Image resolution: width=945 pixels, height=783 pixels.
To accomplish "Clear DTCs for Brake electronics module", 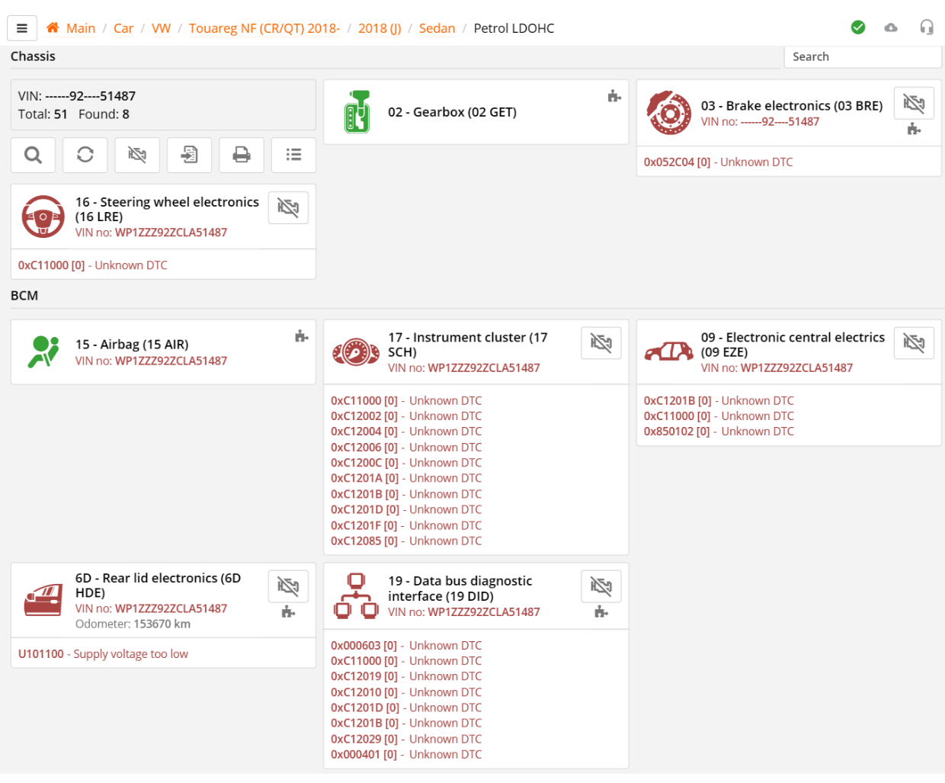I will [914, 103].
